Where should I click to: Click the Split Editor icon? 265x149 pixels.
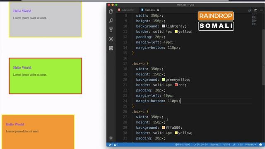(256, 10)
